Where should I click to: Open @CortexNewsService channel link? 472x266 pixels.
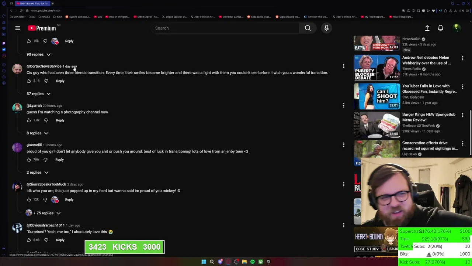44,66
